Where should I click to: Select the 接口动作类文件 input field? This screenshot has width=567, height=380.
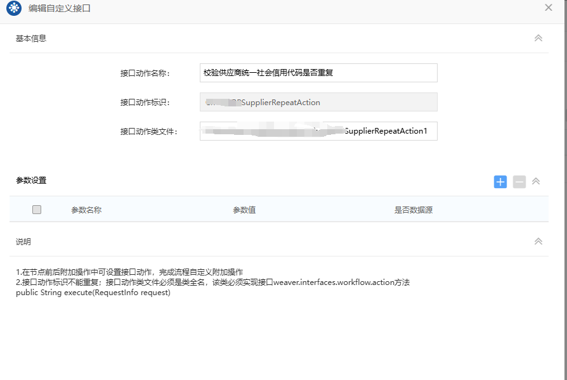pos(317,131)
